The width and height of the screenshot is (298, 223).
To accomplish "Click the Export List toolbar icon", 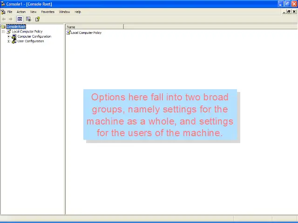I will click(x=28, y=19).
